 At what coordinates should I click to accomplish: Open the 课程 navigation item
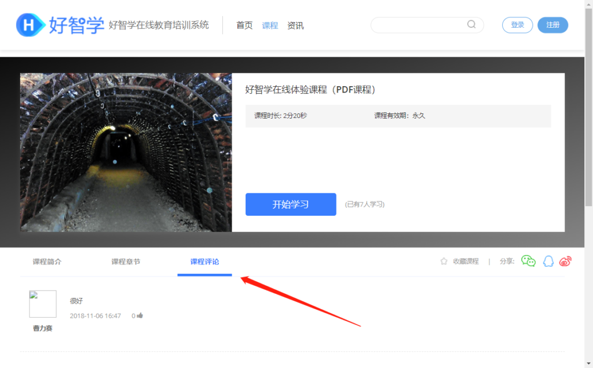click(x=270, y=25)
